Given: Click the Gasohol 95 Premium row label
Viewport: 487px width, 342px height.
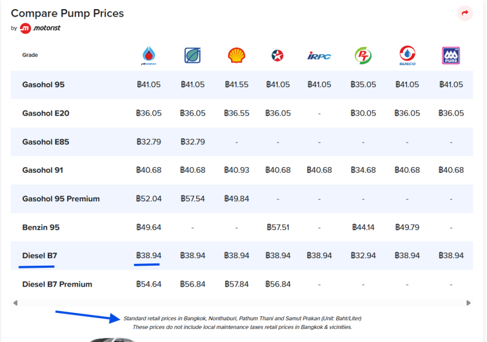Looking at the screenshot, I should tap(60, 199).
